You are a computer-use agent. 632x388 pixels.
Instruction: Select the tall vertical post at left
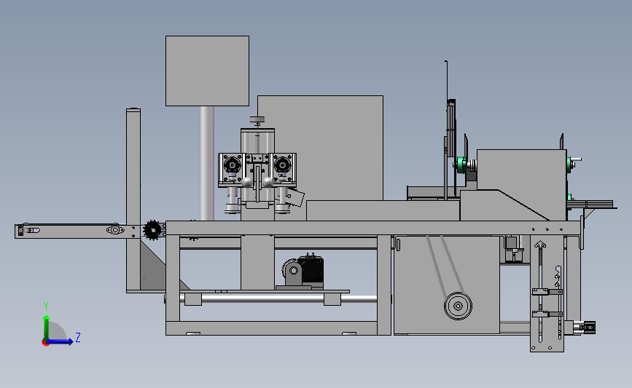133,199
